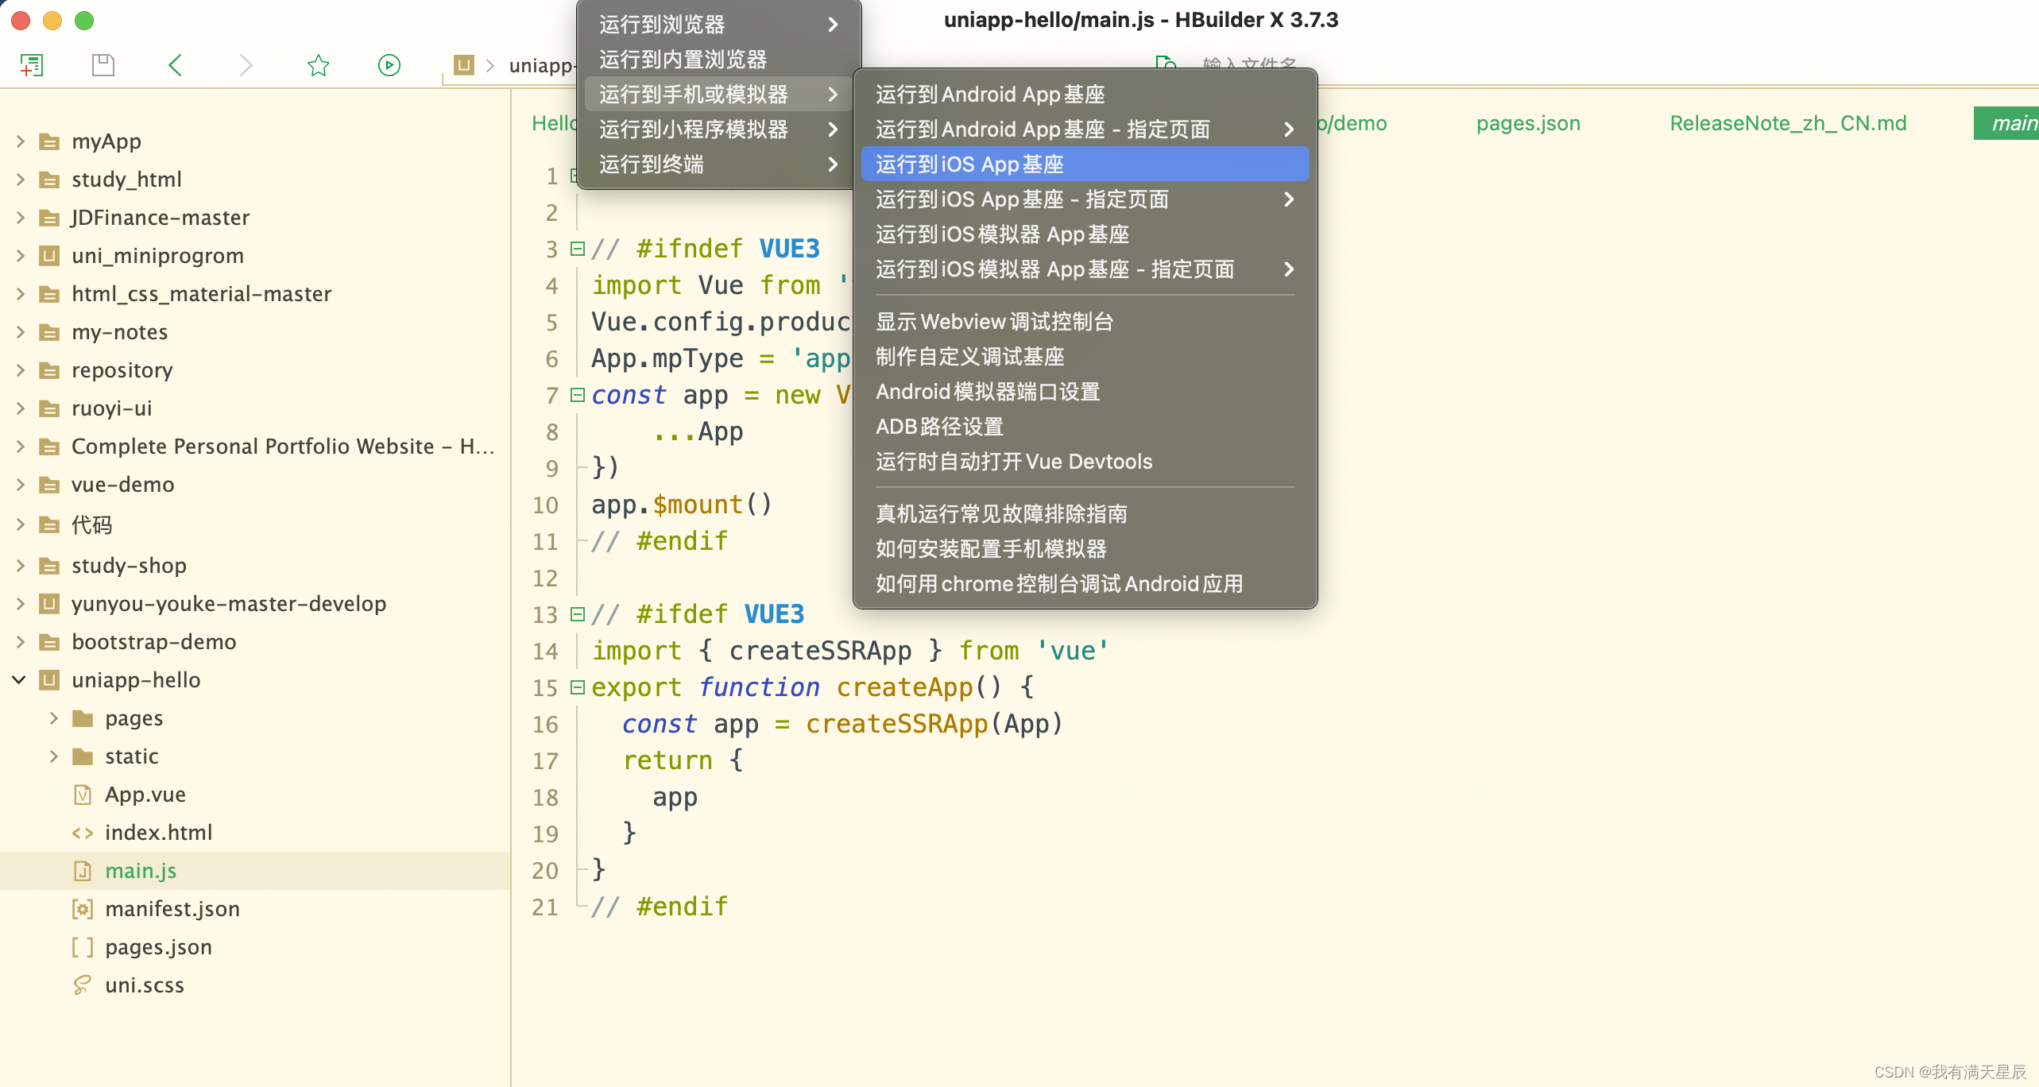Click the pages.json bracket icon
The image size is (2039, 1087).
(x=83, y=946)
